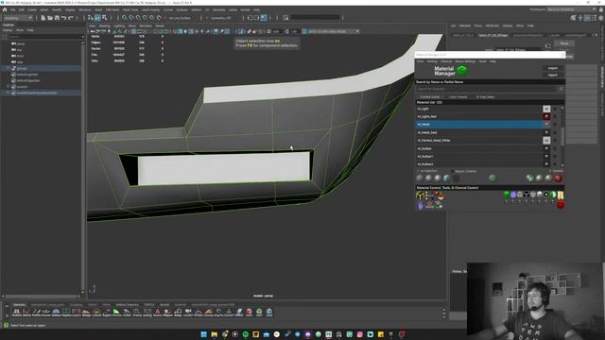Toggle the Children checkbox in Material Manager
Screen dimensions: 605x340
click(x=453, y=171)
